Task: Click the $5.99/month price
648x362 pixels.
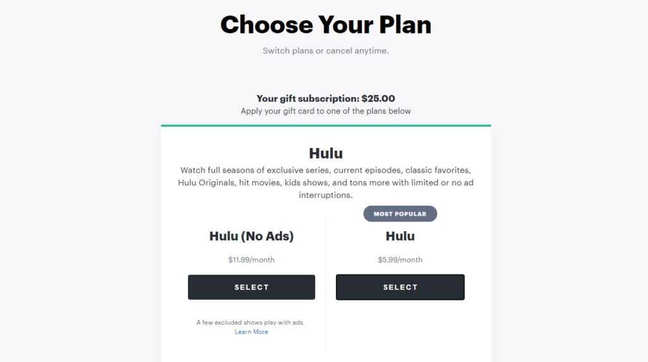Action: coord(400,259)
